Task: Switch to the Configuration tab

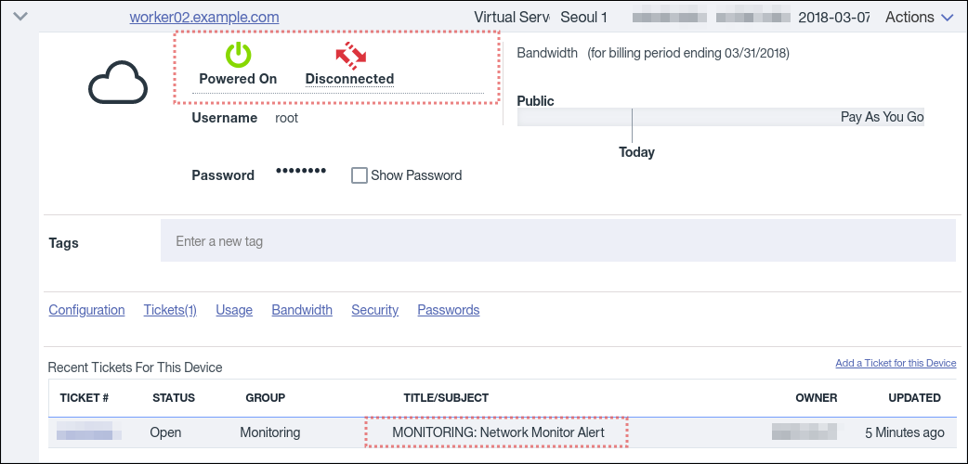Action: coord(86,310)
